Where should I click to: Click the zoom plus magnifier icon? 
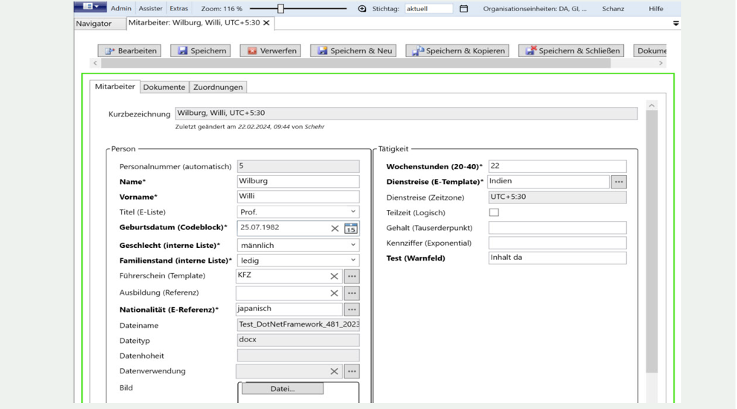tap(362, 9)
